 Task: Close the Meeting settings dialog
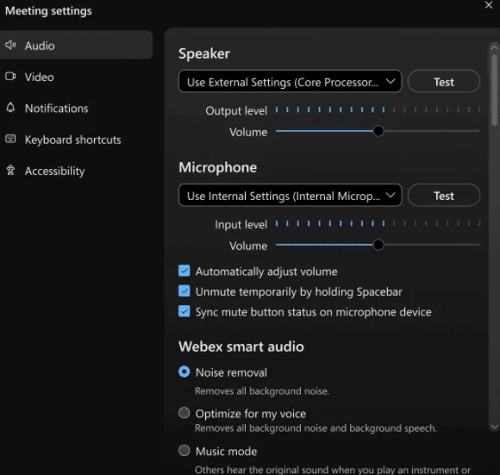tap(489, 5)
